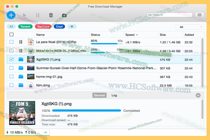Viewport: 210px width, 140px height.
Task: Click the start download play icon
Action: 24,15
